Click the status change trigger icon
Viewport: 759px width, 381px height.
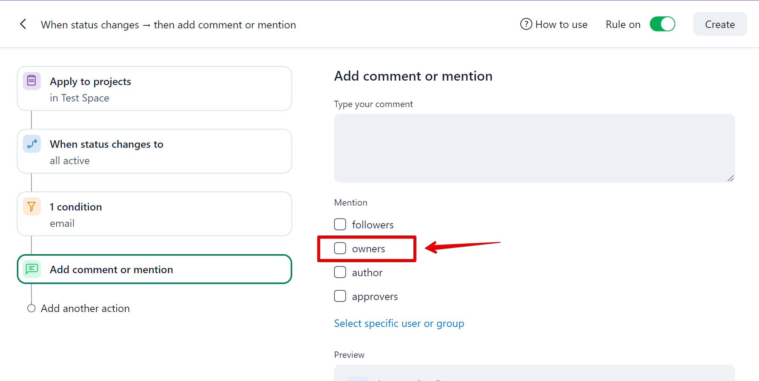[32, 144]
